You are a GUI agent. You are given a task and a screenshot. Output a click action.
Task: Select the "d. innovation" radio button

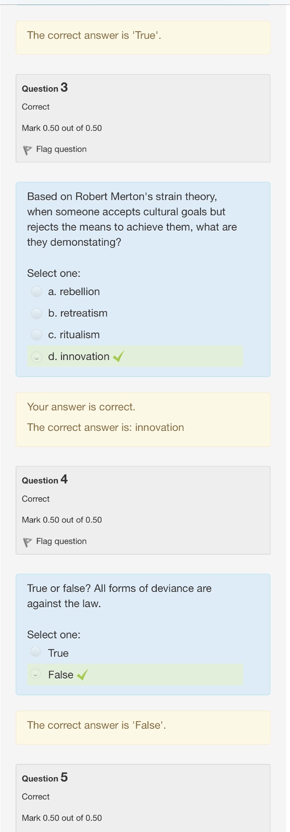[37, 357]
